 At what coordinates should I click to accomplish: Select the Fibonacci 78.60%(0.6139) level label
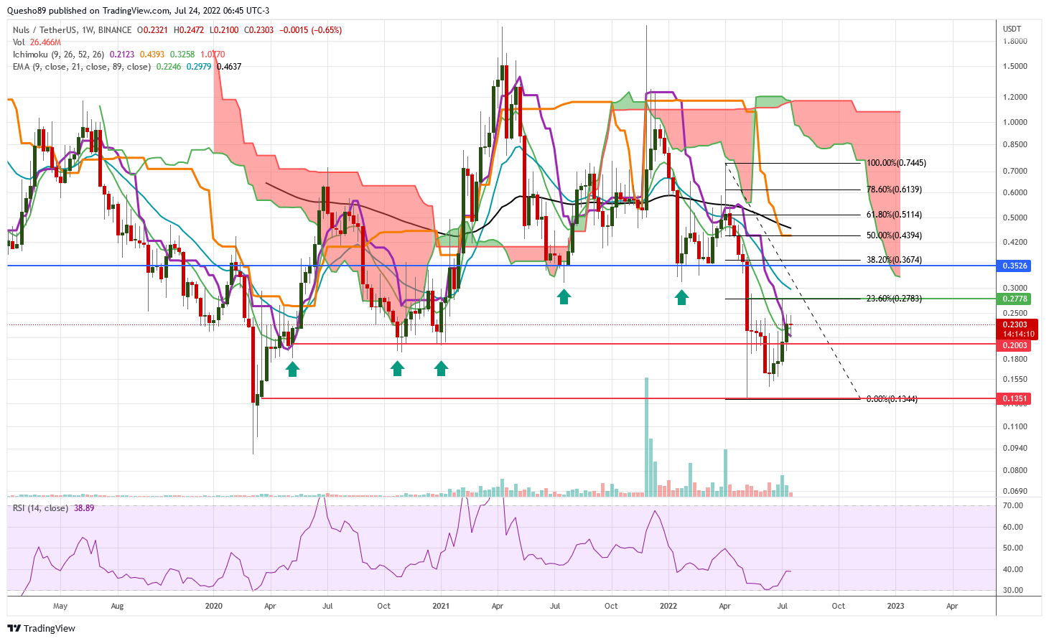click(894, 190)
